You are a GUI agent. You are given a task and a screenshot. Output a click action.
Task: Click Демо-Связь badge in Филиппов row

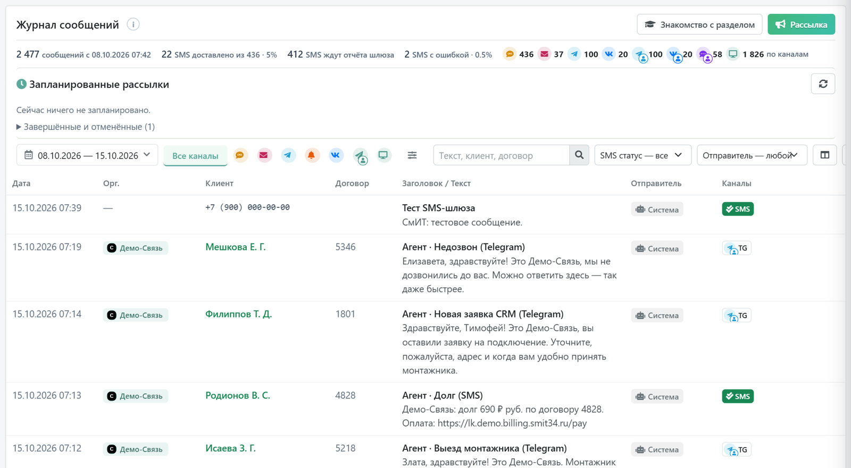point(136,315)
